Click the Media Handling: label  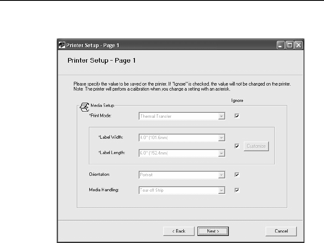click(x=104, y=190)
